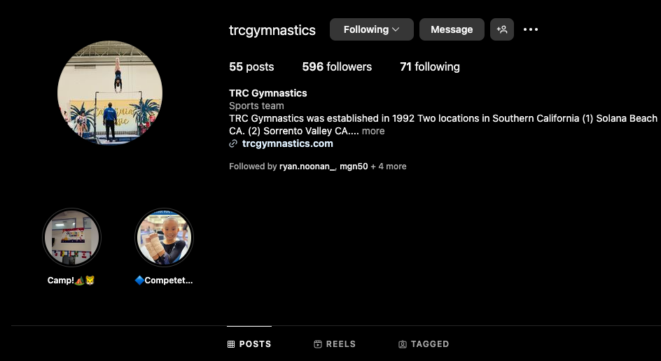Click the chevron on the Following button
The height and width of the screenshot is (361, 661).
pyautogui.click(x=396, y=29)
